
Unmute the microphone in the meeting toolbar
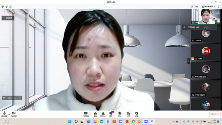[x=4, y=114]
